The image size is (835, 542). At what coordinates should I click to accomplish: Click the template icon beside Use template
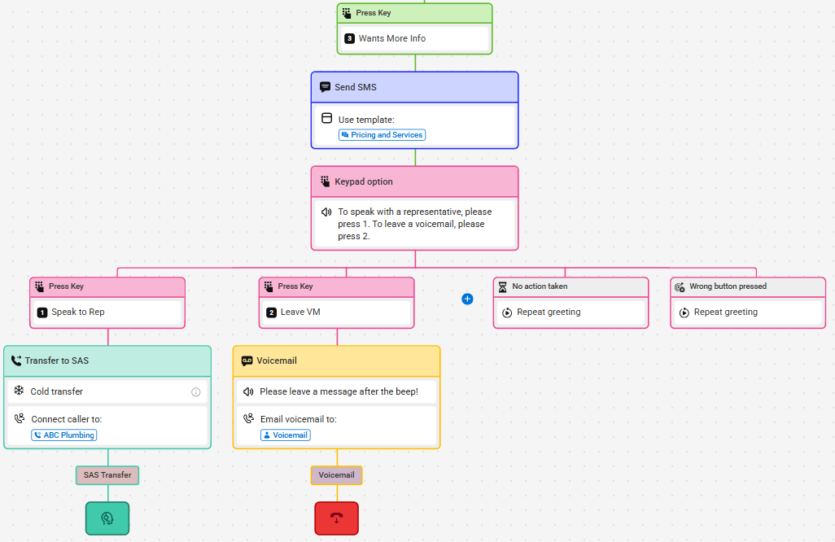point(327,118)
